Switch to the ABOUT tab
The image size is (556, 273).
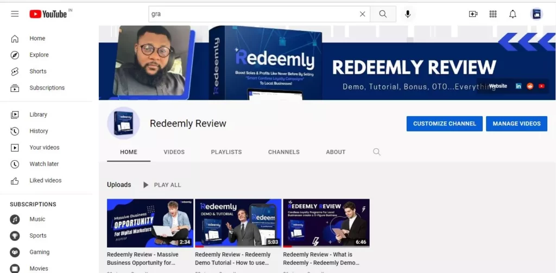(336, 152)
